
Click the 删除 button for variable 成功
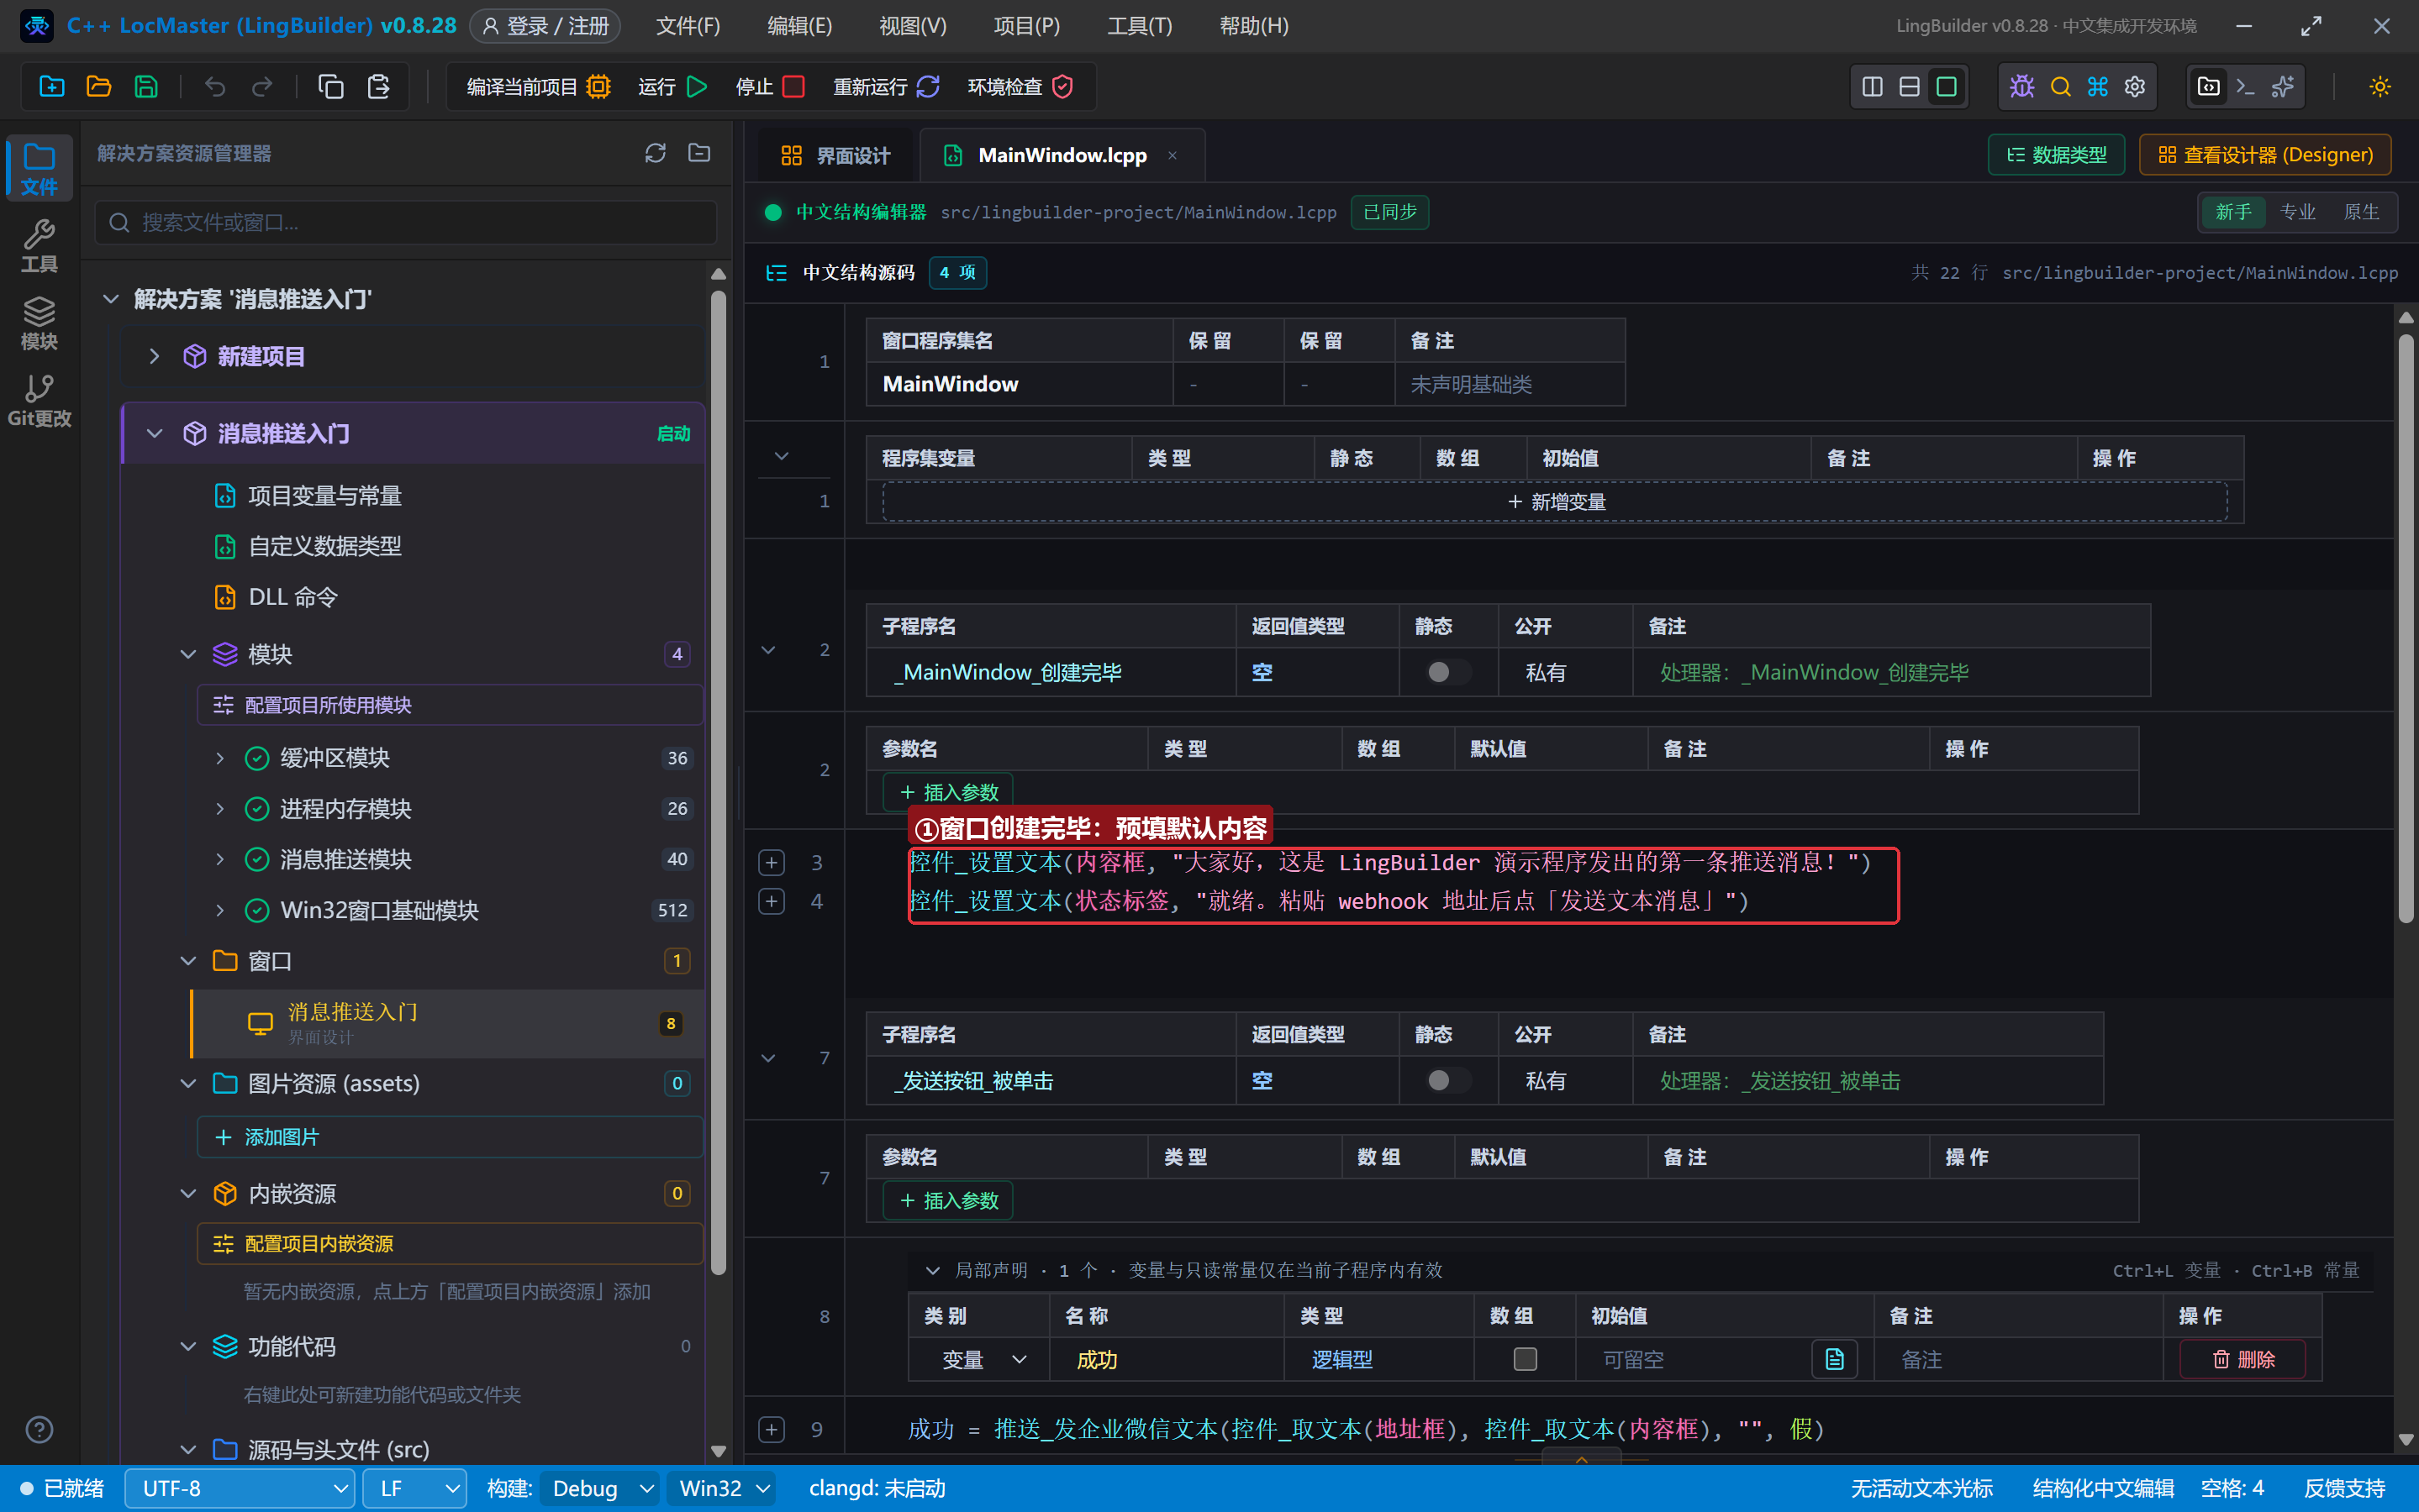tap(2243, 1359)
